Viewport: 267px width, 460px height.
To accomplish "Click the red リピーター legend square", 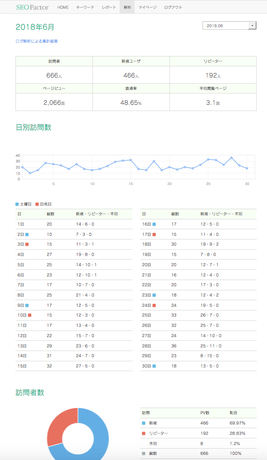I will [144, 433].
